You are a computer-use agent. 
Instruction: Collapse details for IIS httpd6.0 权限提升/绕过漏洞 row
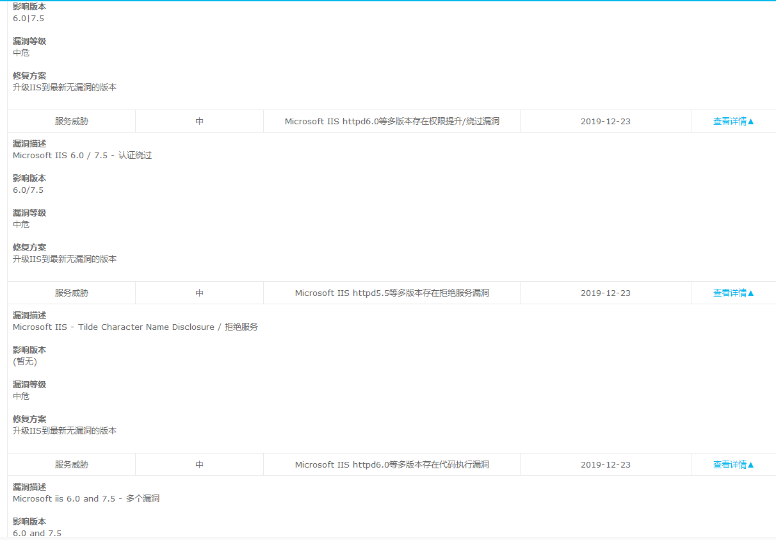[734, 121]
